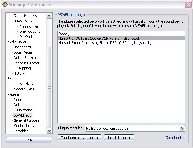Select Missing Files tree item
This screenshot has width=193, height=148.
tap(29, 26)
